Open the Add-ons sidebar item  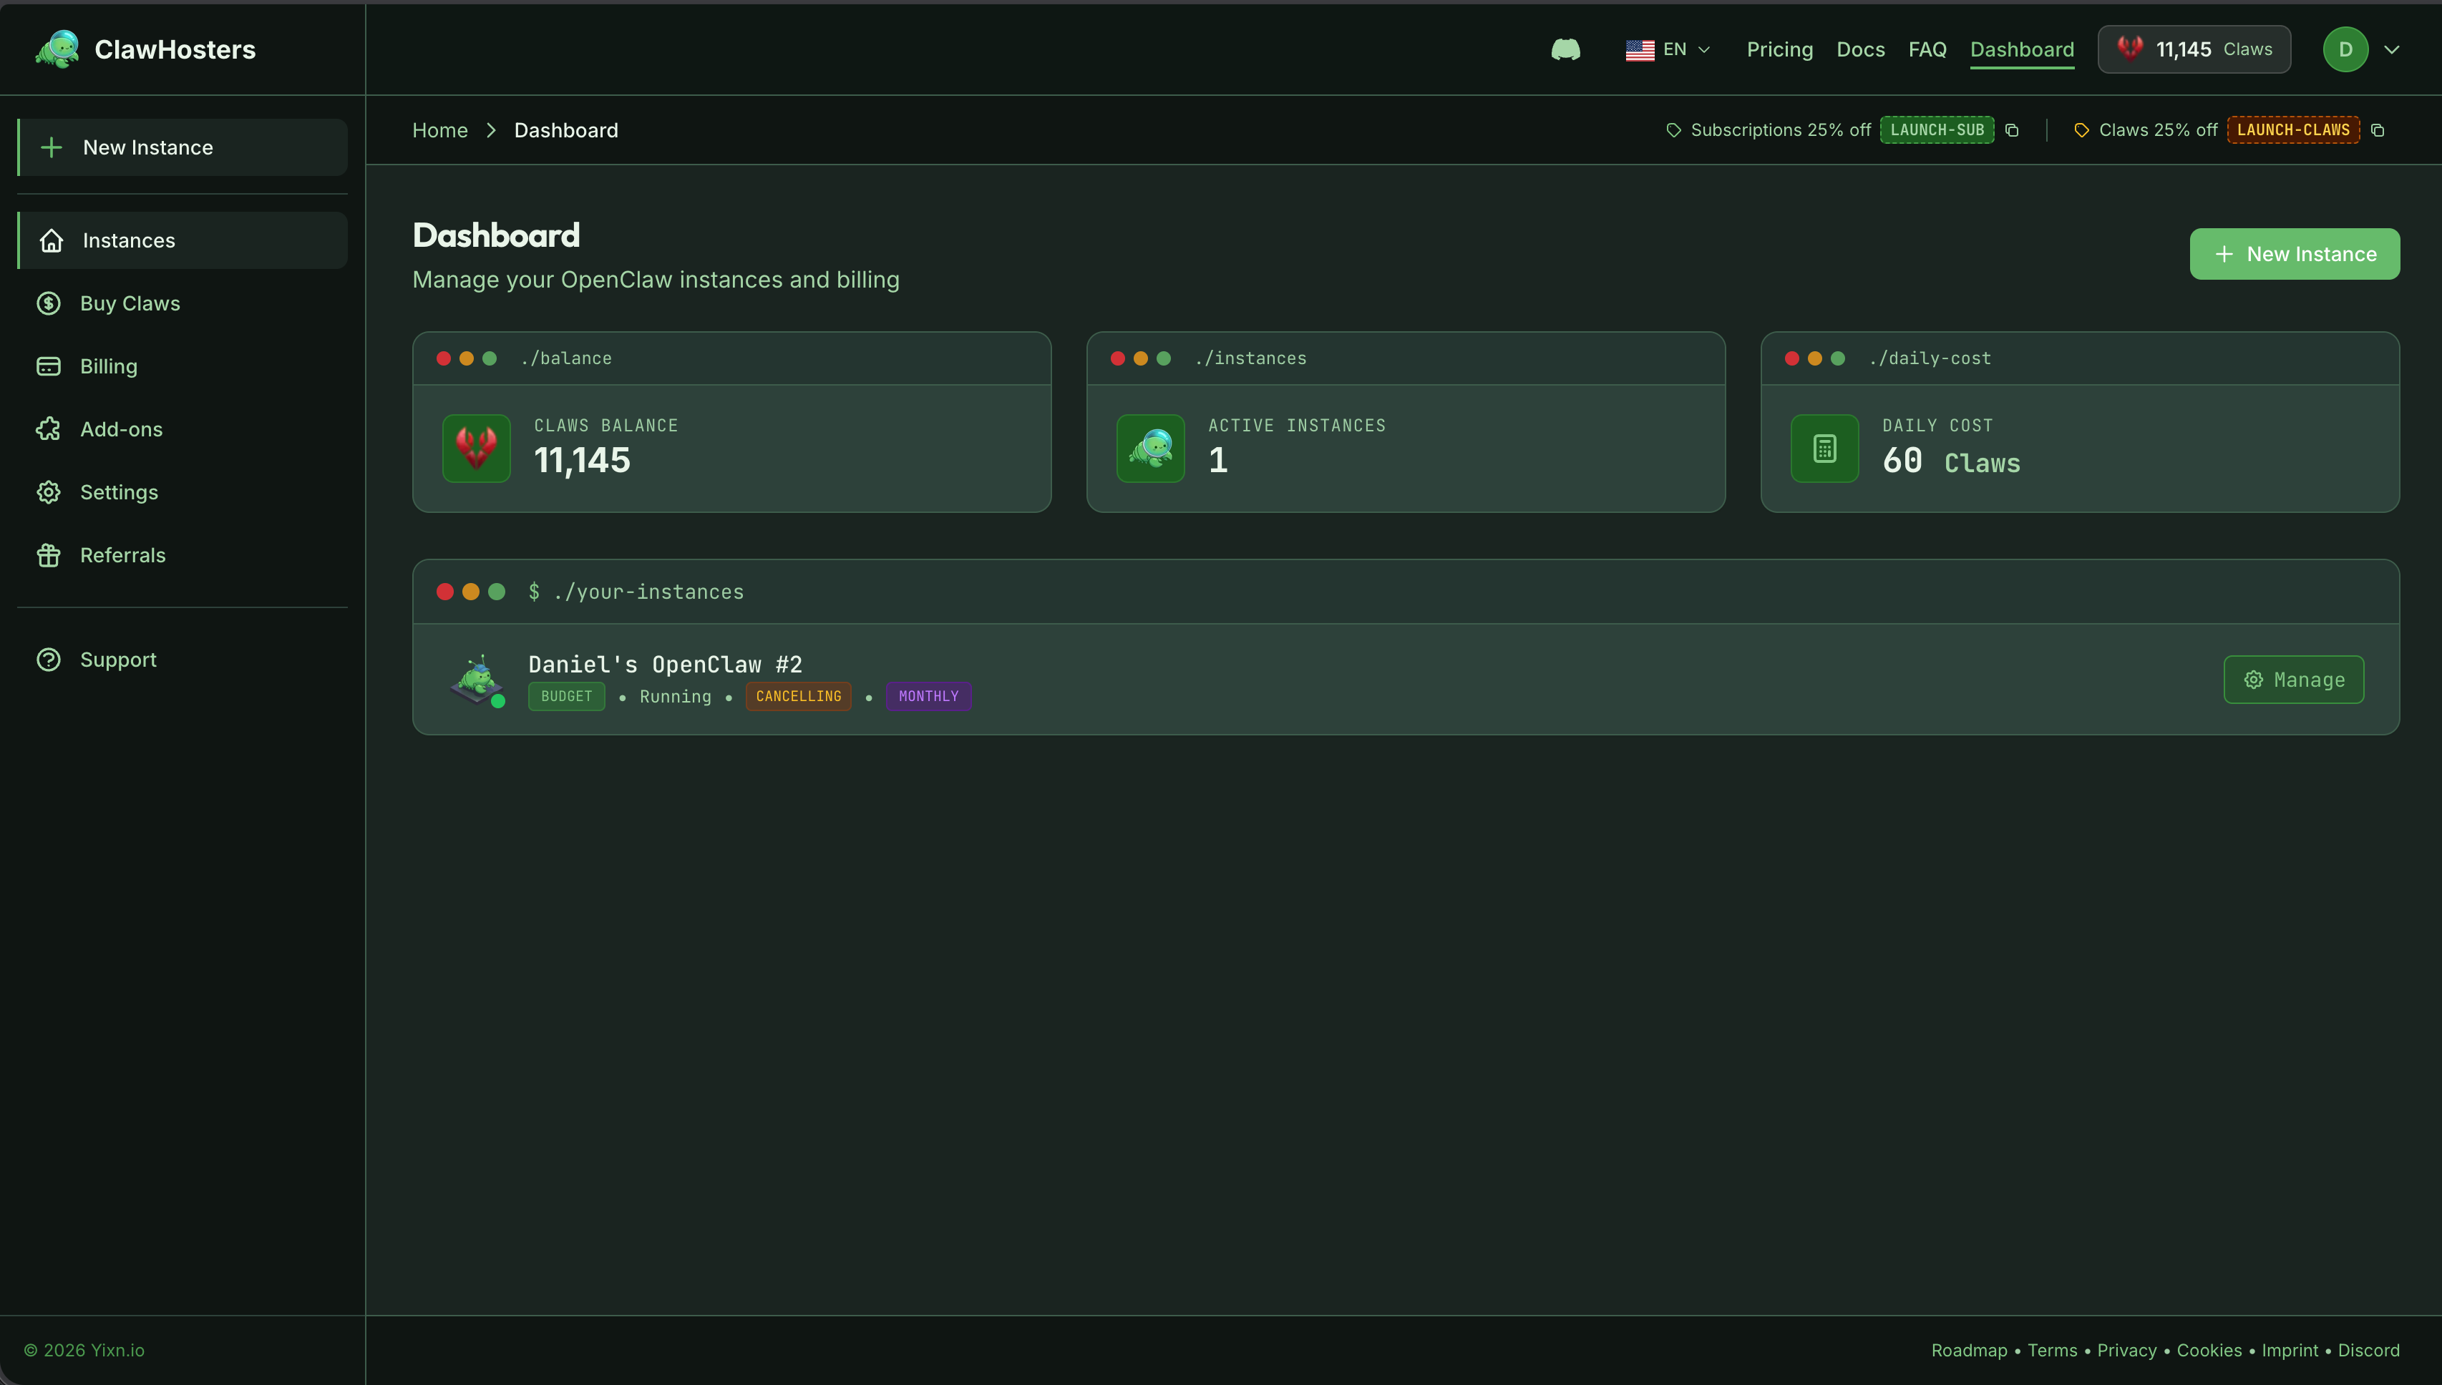coord(121,429)
